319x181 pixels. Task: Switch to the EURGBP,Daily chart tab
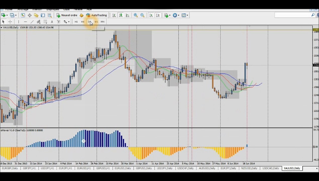tap(10, 168)
